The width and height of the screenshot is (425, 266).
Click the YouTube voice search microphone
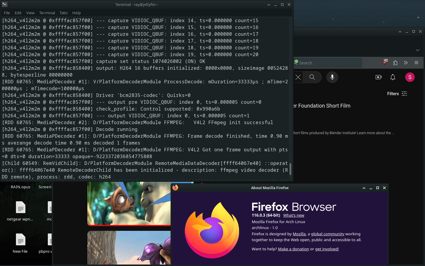[332, 77]
